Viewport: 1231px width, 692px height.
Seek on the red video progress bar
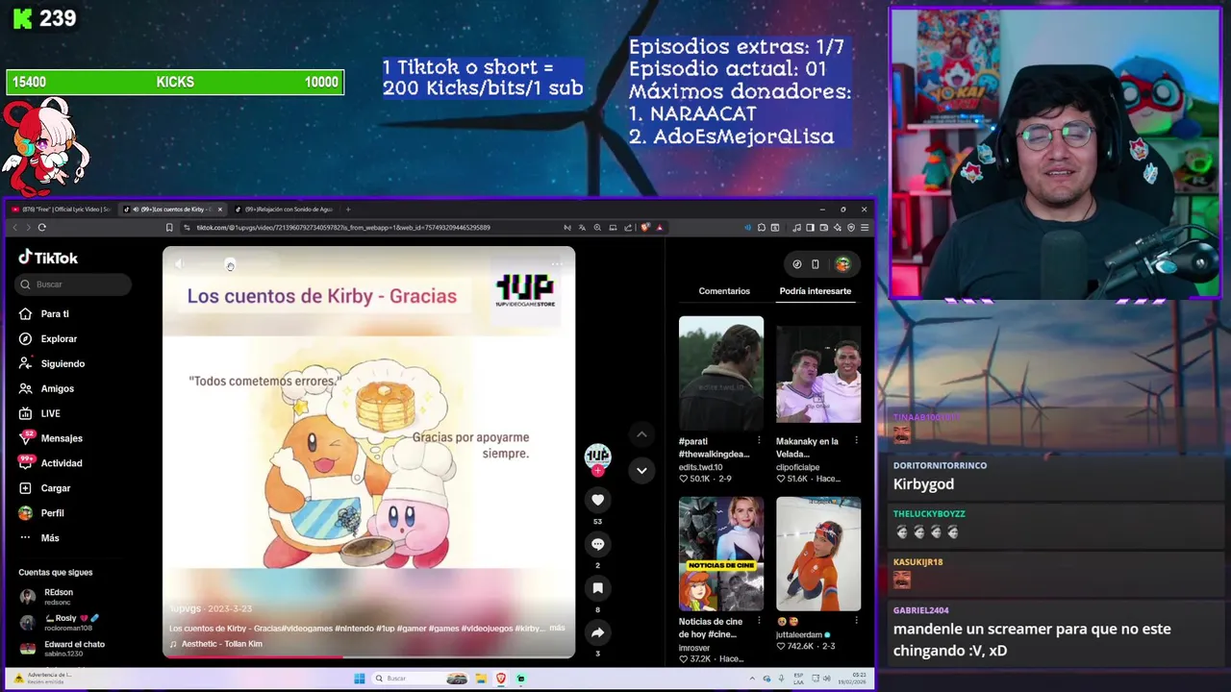[x=368, y=657]
